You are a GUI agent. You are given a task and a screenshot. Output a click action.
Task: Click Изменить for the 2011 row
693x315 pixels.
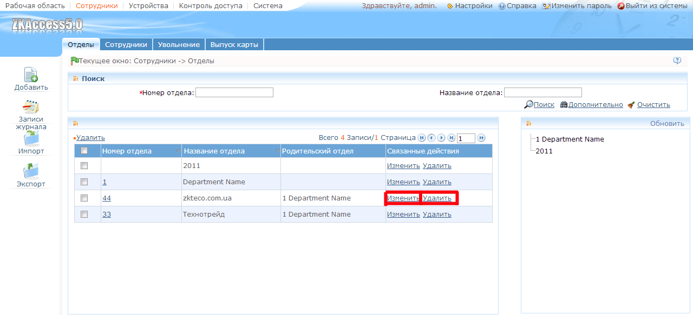[x=403, y=166]
